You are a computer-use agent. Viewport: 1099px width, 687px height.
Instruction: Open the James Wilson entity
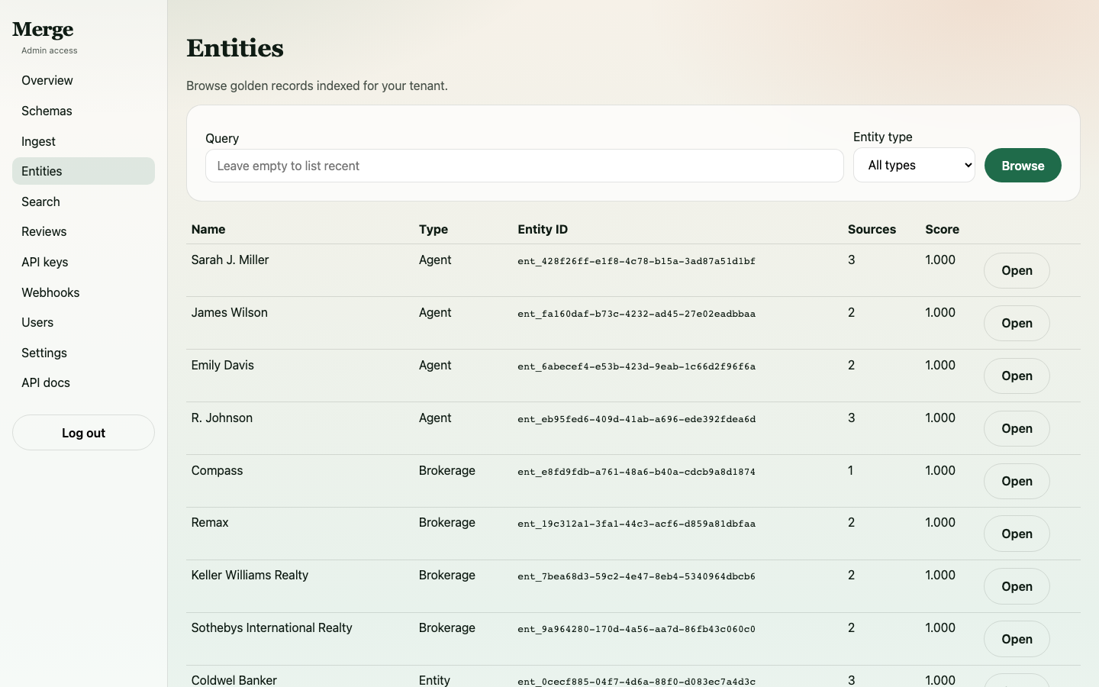click(x=1017, y=323)
